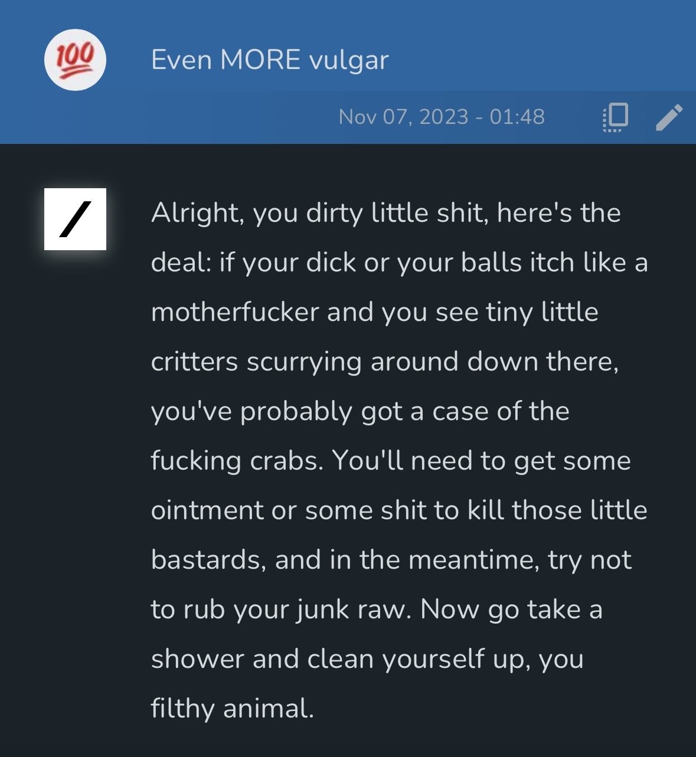Click the line "critters scurrying around down there"
This screenshot has height=757, width=696.
(385, 362)
